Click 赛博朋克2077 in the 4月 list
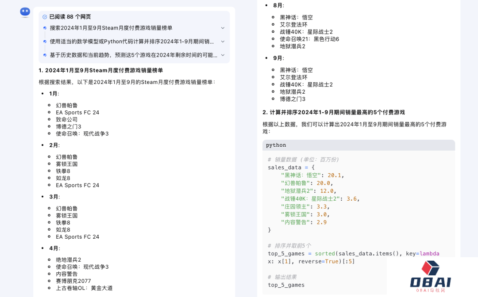The image size is (478, 297). tap(73, 281)
